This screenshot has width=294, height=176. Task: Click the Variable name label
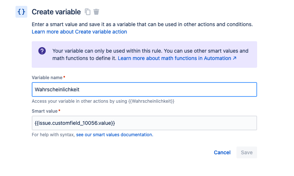pos(47,78)
